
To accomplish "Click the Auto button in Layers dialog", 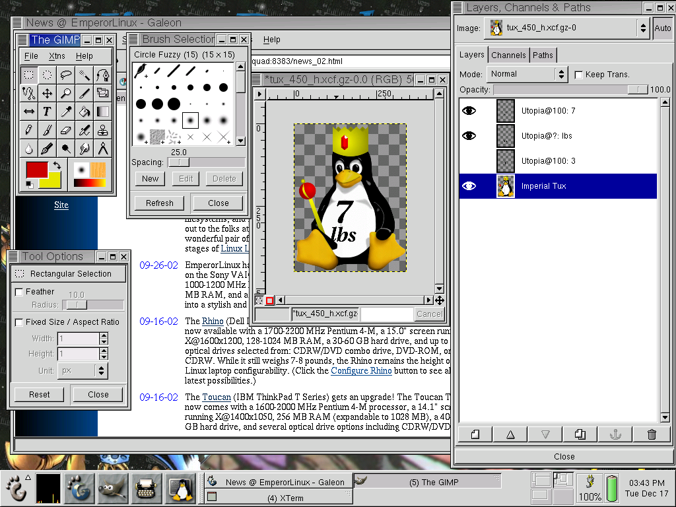I will (x=663, y=28).
